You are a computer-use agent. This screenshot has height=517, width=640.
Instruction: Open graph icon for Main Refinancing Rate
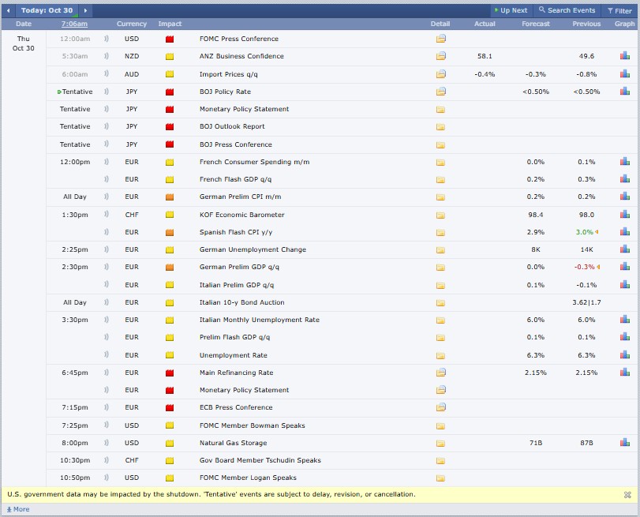tap(625, 373)
